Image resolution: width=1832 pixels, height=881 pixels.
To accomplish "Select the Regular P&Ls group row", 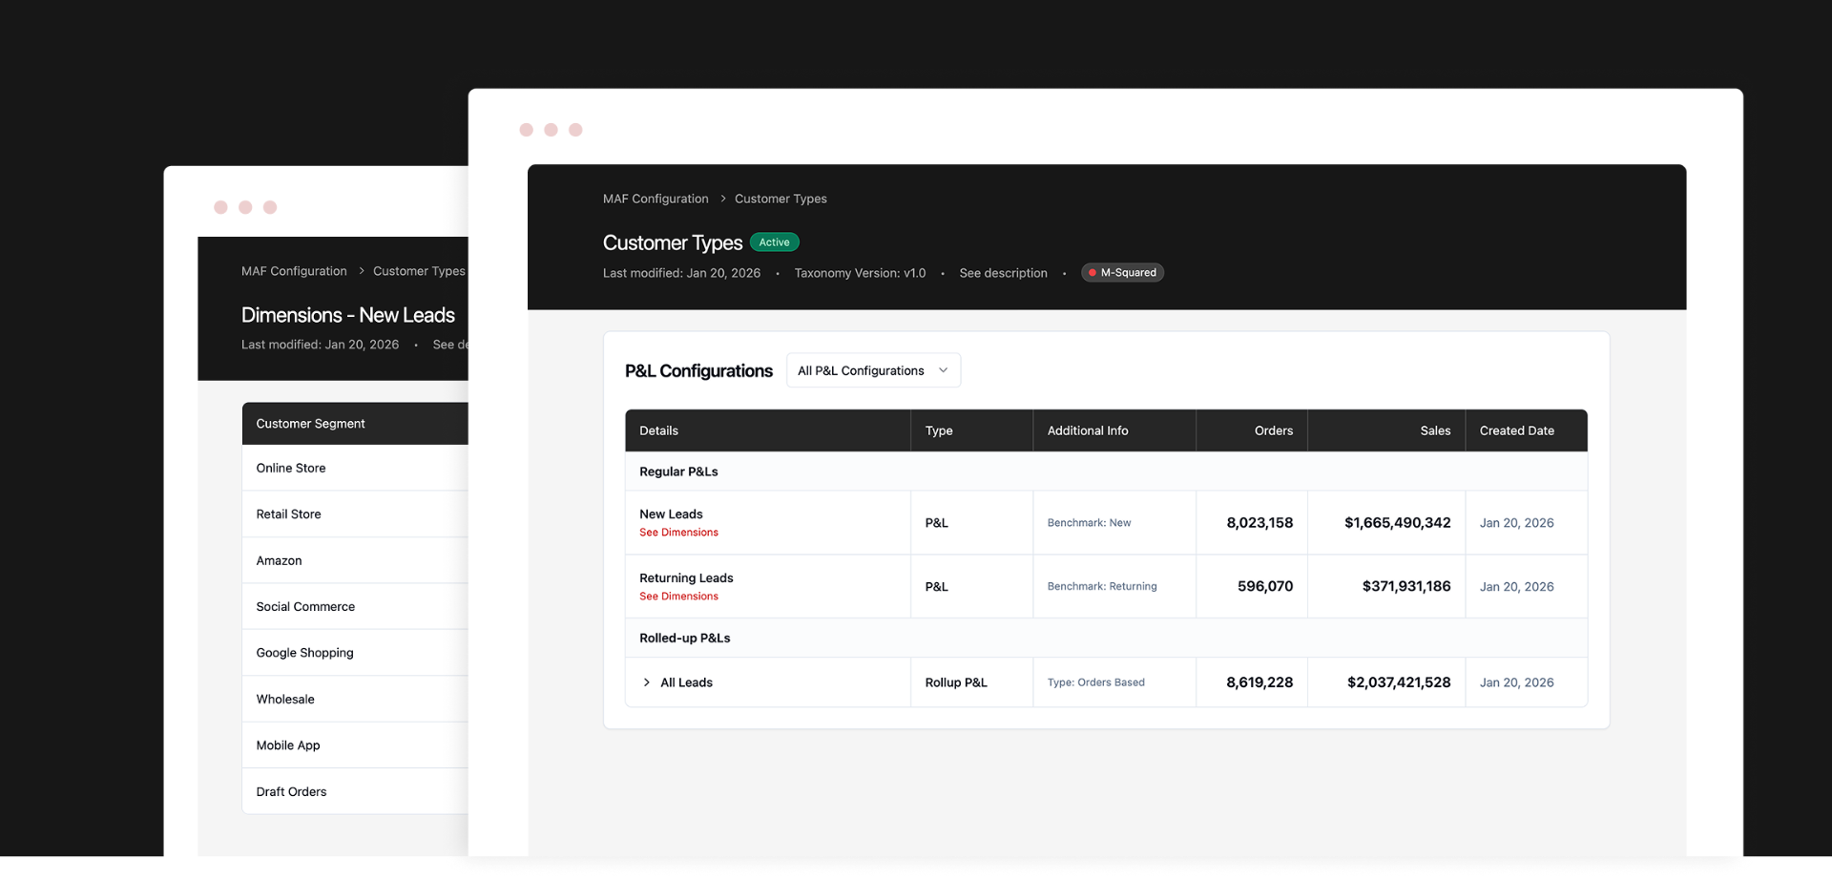I will coord(1106,472).
